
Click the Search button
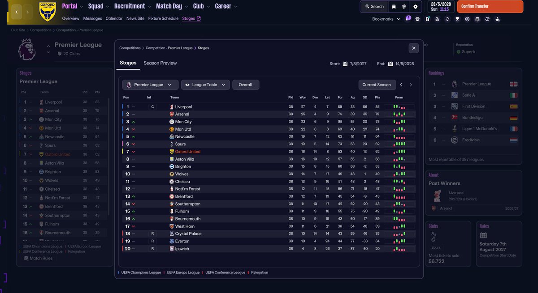[x=374, y=7]
